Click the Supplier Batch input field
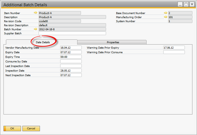 72,33
